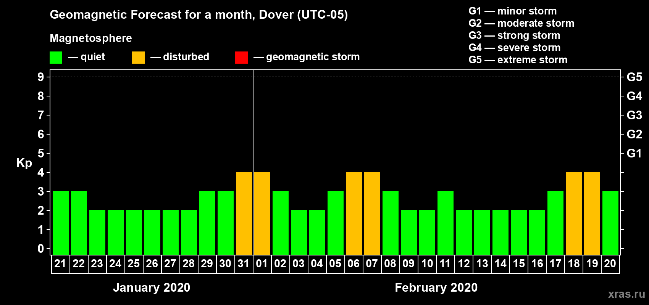Click the Kp axis title

point(24,163)
